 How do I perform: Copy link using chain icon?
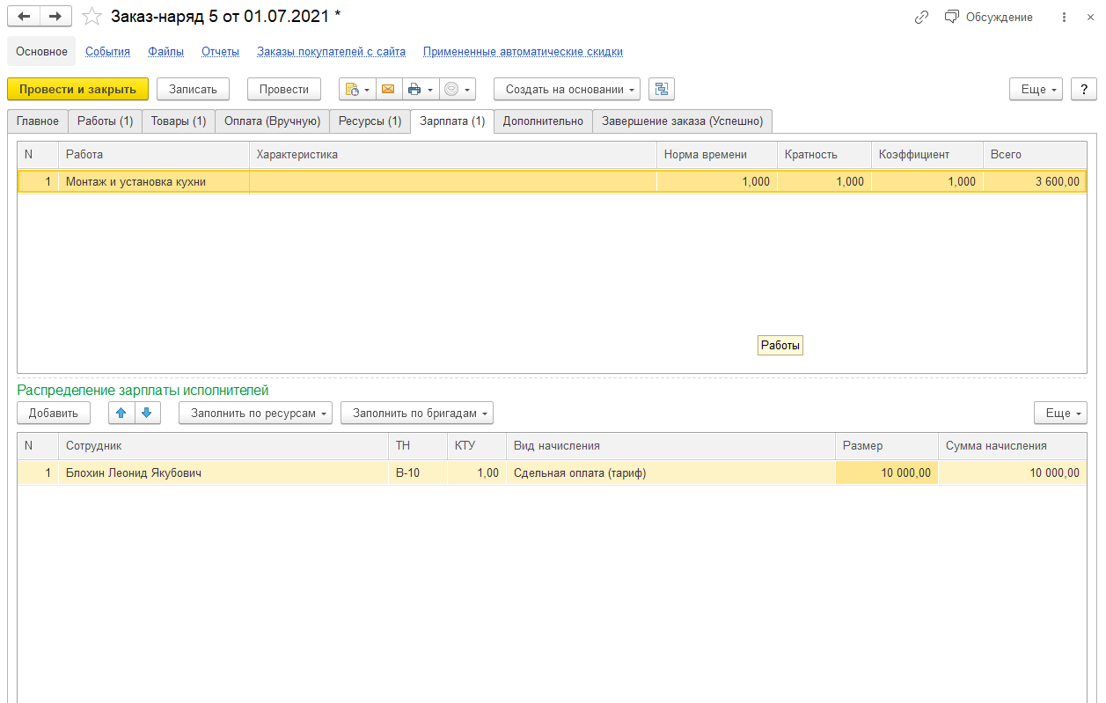point(921,17)
